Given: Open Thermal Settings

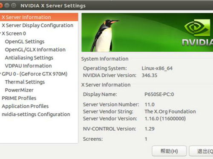Looking at the screenshot, I should (25, 82).
